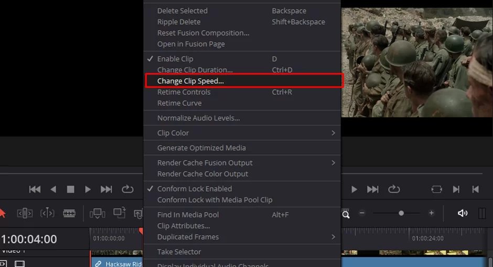Toggle the Enable Clip checkmark option

(242, 59)
